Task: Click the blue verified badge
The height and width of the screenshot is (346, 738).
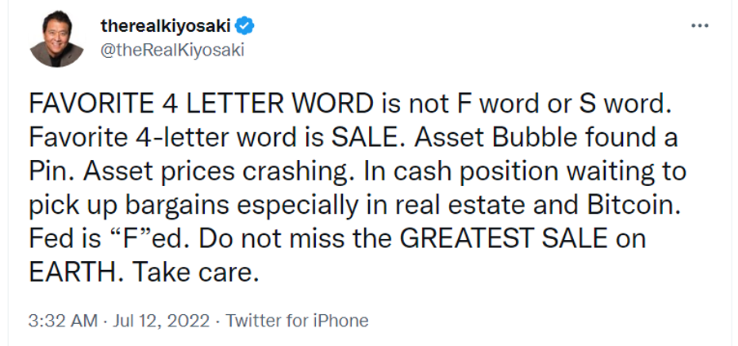Action: (246, 27)
